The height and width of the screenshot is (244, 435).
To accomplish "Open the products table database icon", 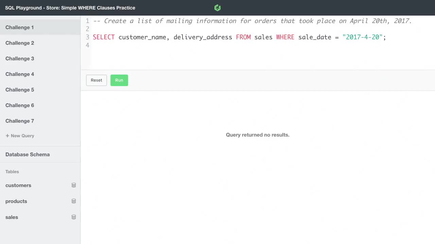I will click(x=74, y=201).
